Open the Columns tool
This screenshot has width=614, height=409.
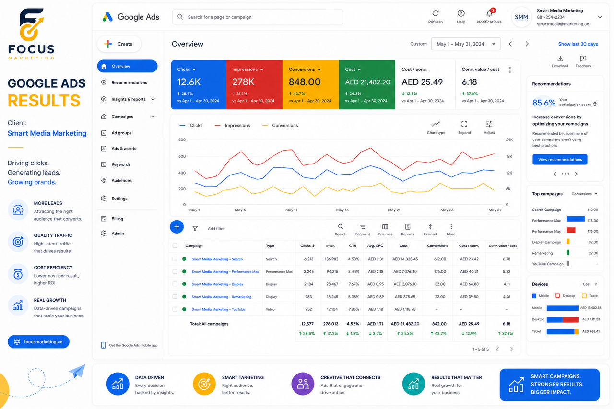[385, 227]
